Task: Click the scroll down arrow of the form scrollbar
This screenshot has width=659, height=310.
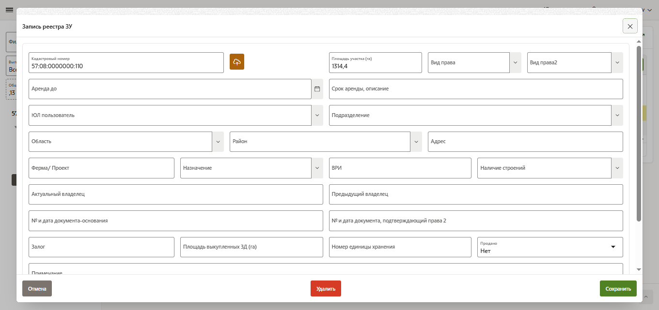Action: click(639, 269)
